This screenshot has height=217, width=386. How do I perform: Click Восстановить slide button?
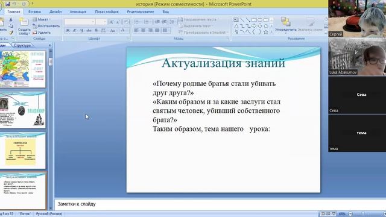46,26
